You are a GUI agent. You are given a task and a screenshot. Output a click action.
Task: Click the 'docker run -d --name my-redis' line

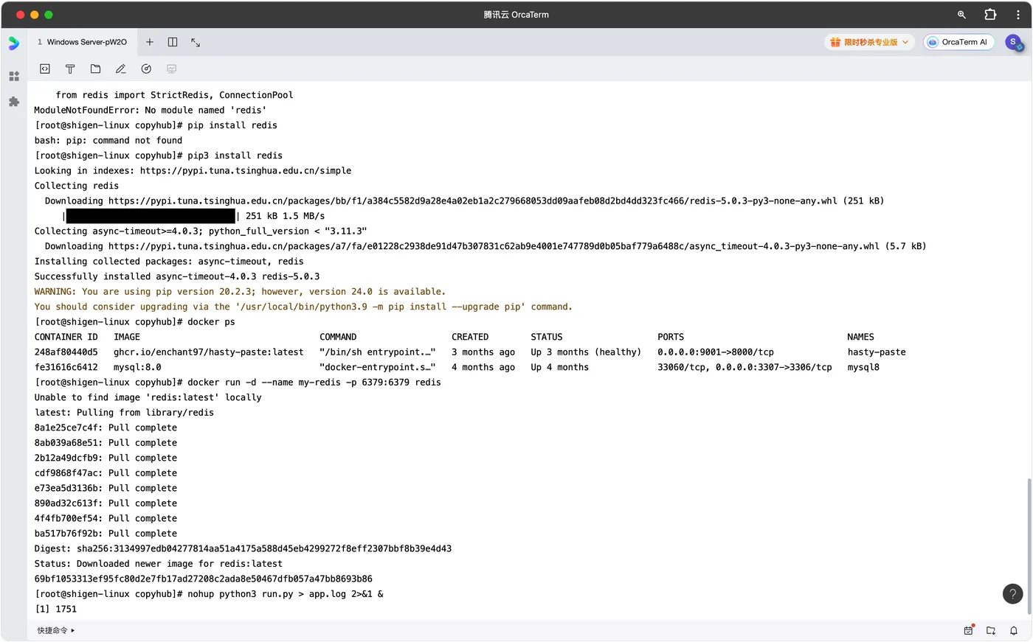click(x=238, y=382)
